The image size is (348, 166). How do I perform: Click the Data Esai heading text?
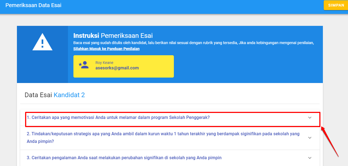point(38,95)
